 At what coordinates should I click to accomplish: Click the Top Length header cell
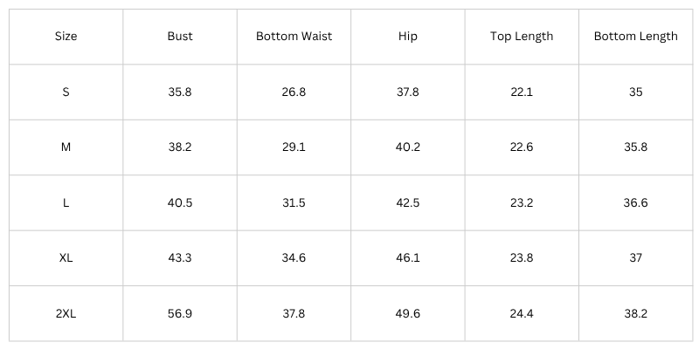pyautogui.click(x=522, y=37)
